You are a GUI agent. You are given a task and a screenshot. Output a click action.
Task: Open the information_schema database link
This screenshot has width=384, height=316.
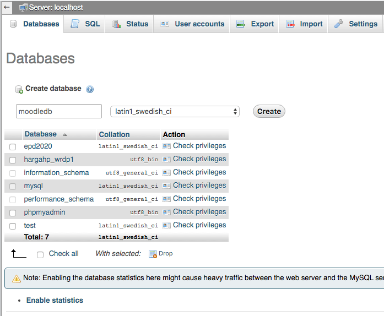coord(56,173)
